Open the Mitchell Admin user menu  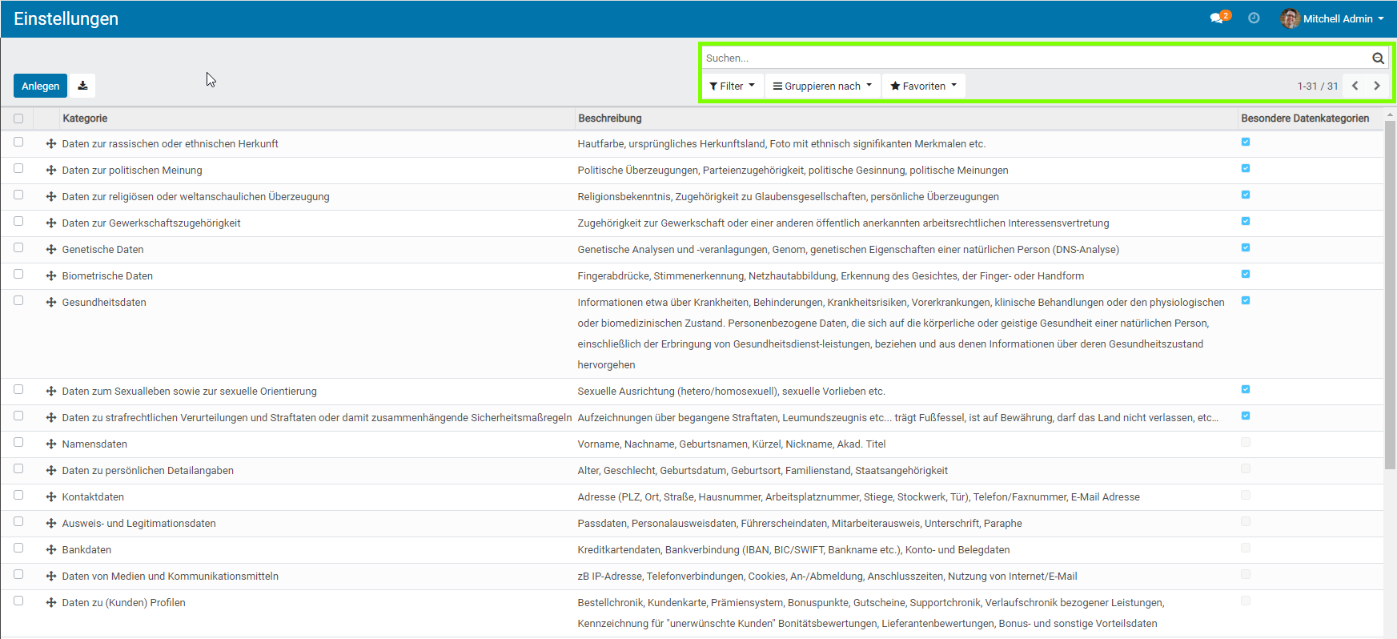point(1333,18)
